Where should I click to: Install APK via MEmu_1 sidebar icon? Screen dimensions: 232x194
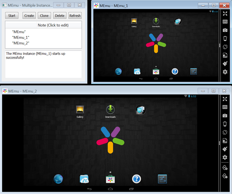click(x=225, y=55)
